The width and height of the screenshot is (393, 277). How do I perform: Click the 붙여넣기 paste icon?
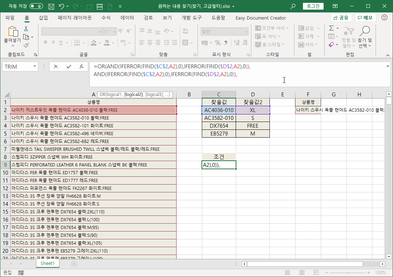[x=13, y=32]
